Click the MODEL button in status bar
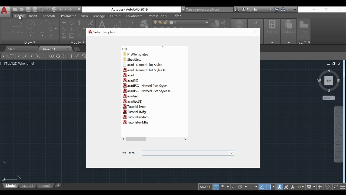346x195 pixels. [205, 187]
